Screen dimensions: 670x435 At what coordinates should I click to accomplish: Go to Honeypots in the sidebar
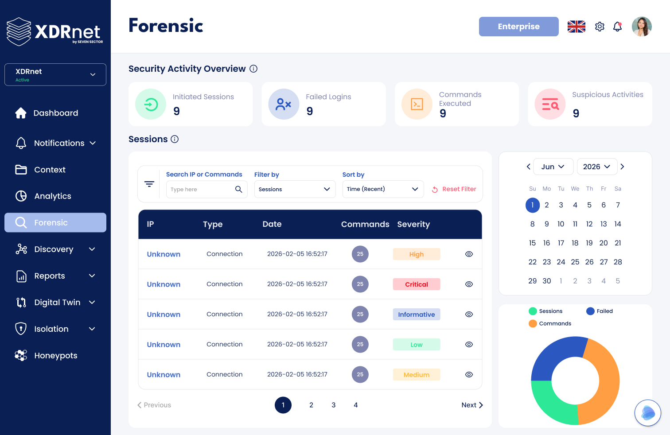(x=55, y=356)
